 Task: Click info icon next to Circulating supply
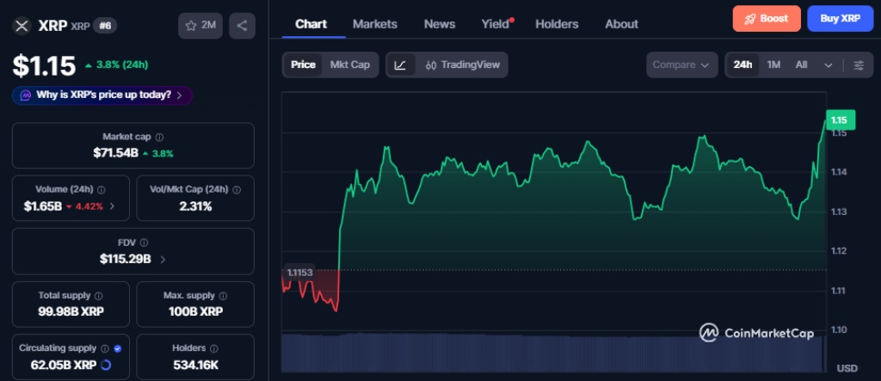pos(105,348)
